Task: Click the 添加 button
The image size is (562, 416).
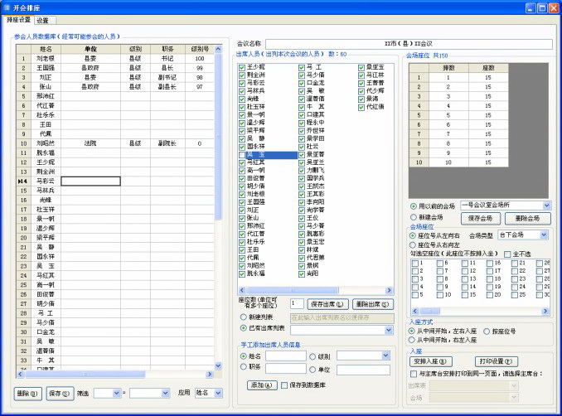Action: coord(261,385)
